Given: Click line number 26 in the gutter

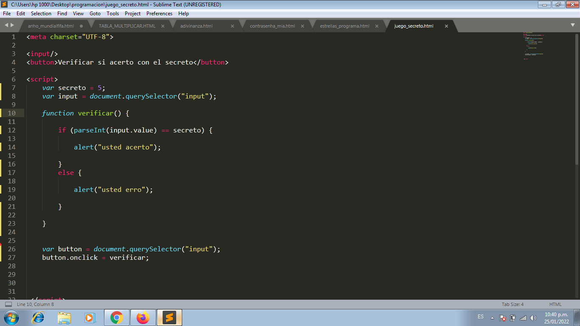Looking at the screenshot, I should (x=11, y=249).
